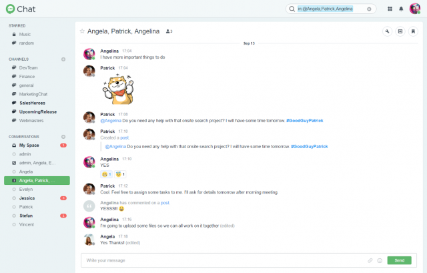Open the SalesHeroes channel
This screenshot has width=427, height=273.
point(33,103)
